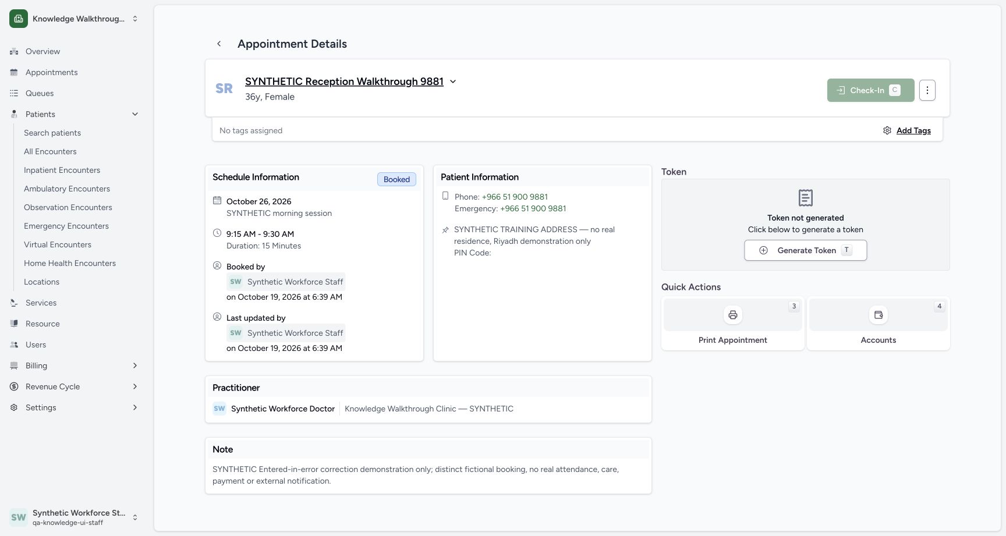Click the Add Tags gear icon

coord(887,130)
